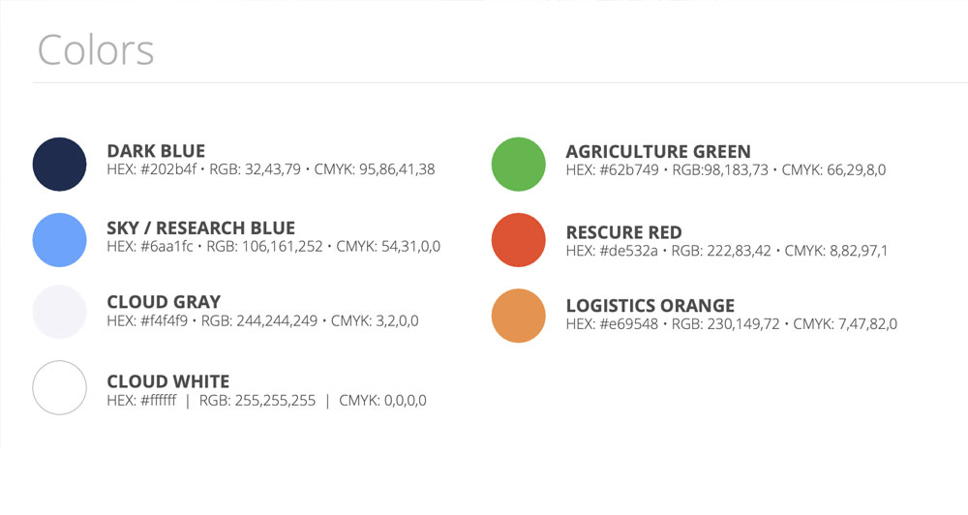Click the AGRICULTURE GREEN heading
The height and width of the screenshot is (515, 968).
(657, 151)
